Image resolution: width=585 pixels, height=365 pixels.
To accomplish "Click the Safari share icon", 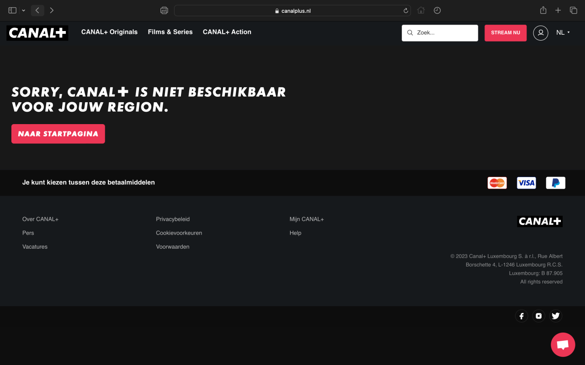I will coord(543,10).
